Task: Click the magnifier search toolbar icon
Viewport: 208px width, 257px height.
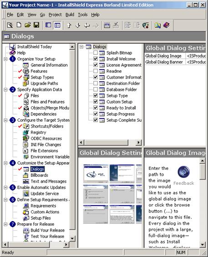Action: click(157, 25)
